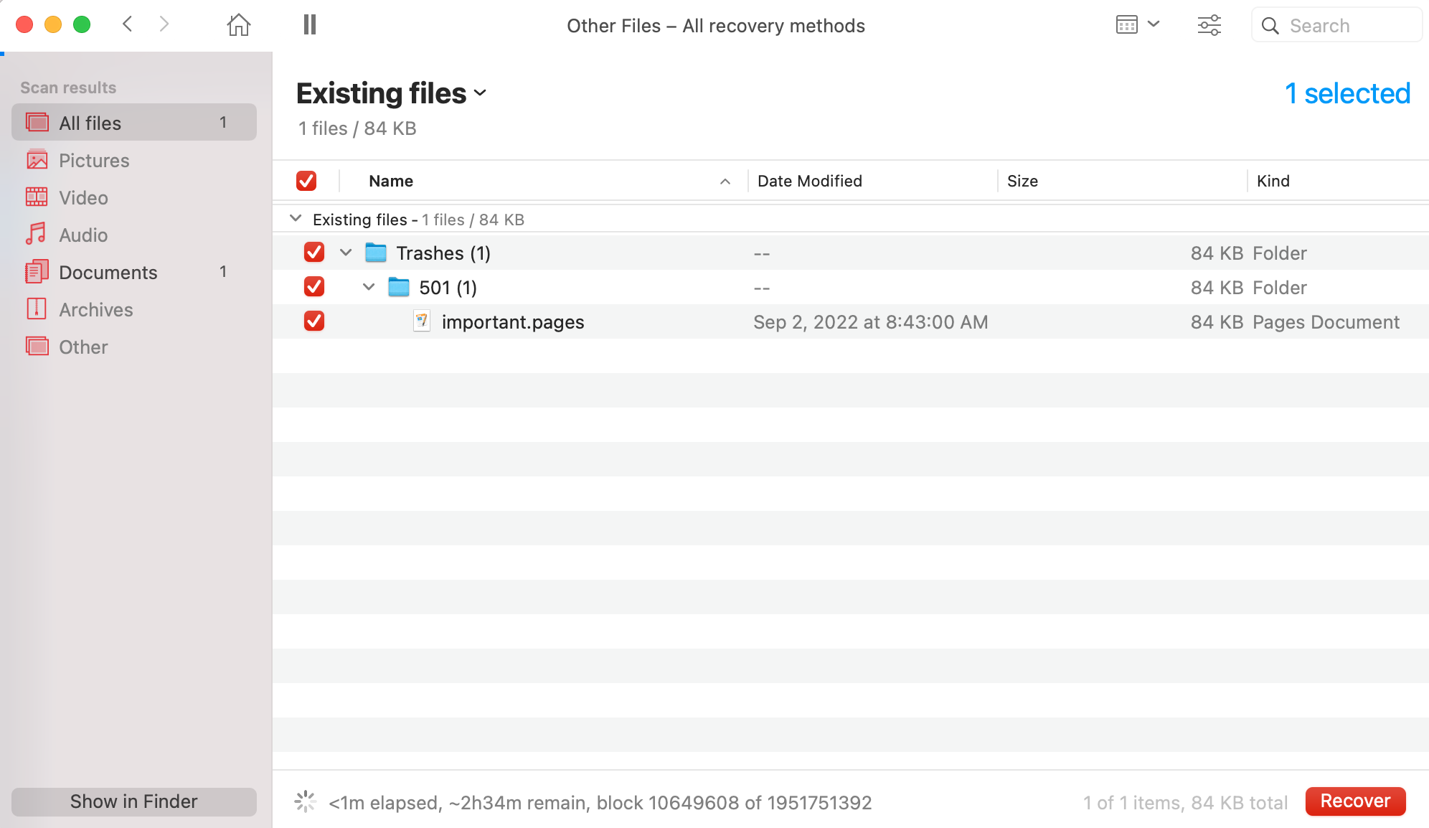Click the Search input field
The image size is (1429, 828).
point(1342,26)
